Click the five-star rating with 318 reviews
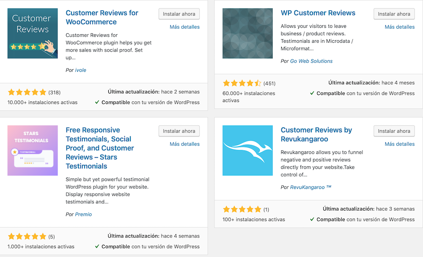Viewport: 423px width, 257px height. (x=27, y=93)
